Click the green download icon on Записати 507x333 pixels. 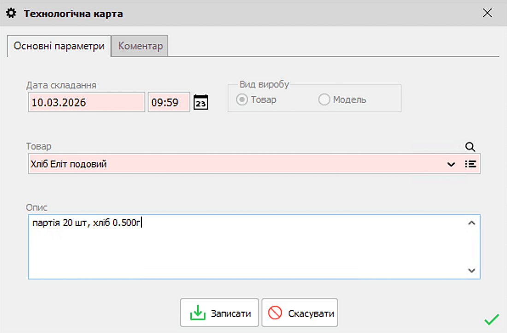197,313
